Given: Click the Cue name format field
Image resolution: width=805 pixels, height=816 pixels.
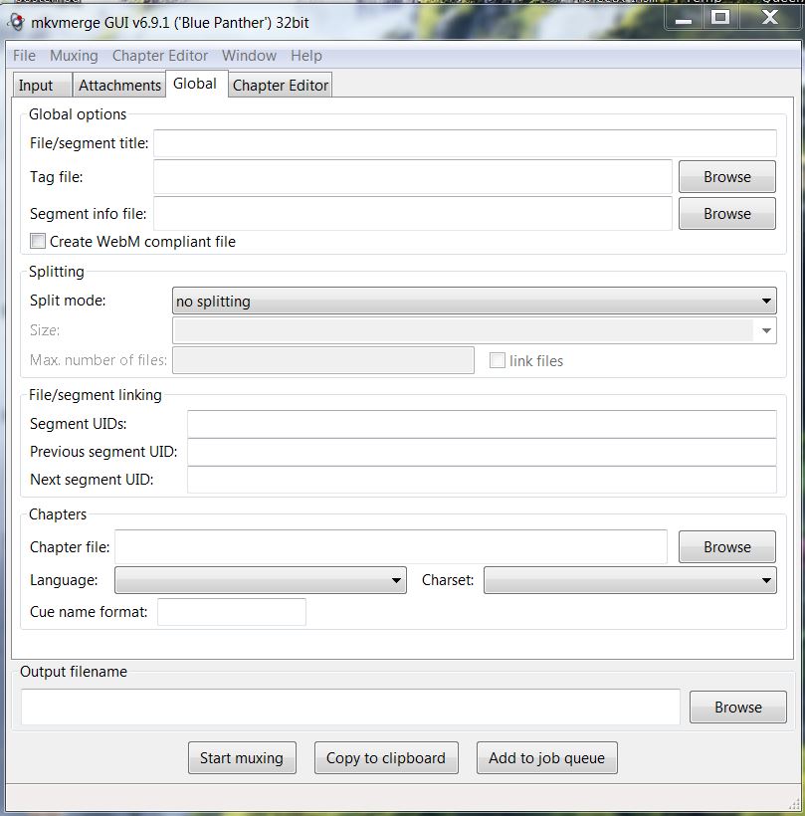Looking at the screenshot, I should 232,612.
